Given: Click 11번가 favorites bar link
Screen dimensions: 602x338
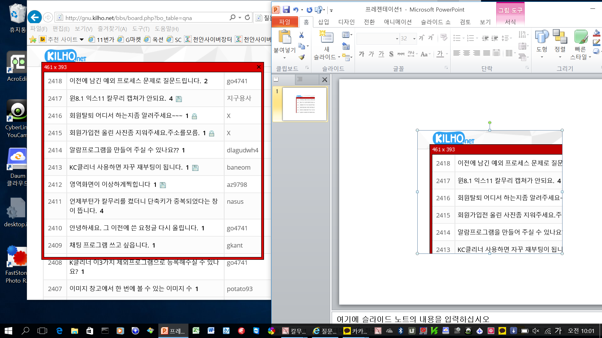Looking at the screenshot, I should pyautogui.click(x=105, y=39).
